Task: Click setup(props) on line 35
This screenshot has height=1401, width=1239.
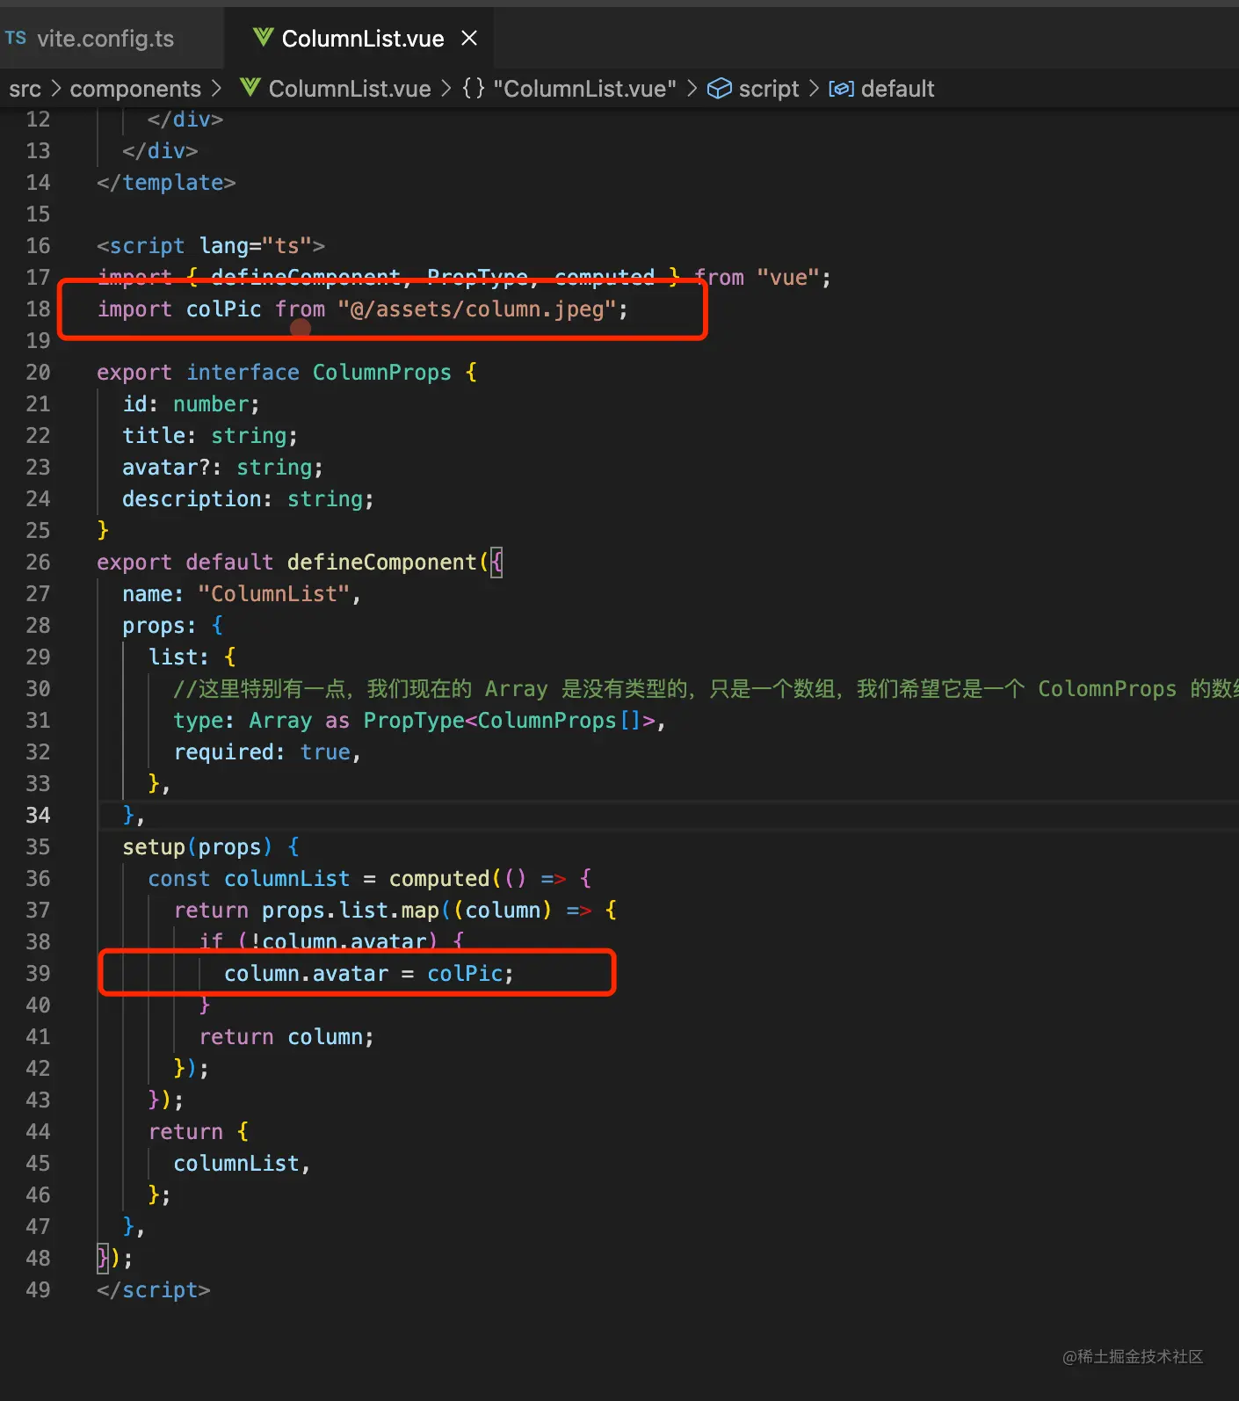Action: (198, 847)
